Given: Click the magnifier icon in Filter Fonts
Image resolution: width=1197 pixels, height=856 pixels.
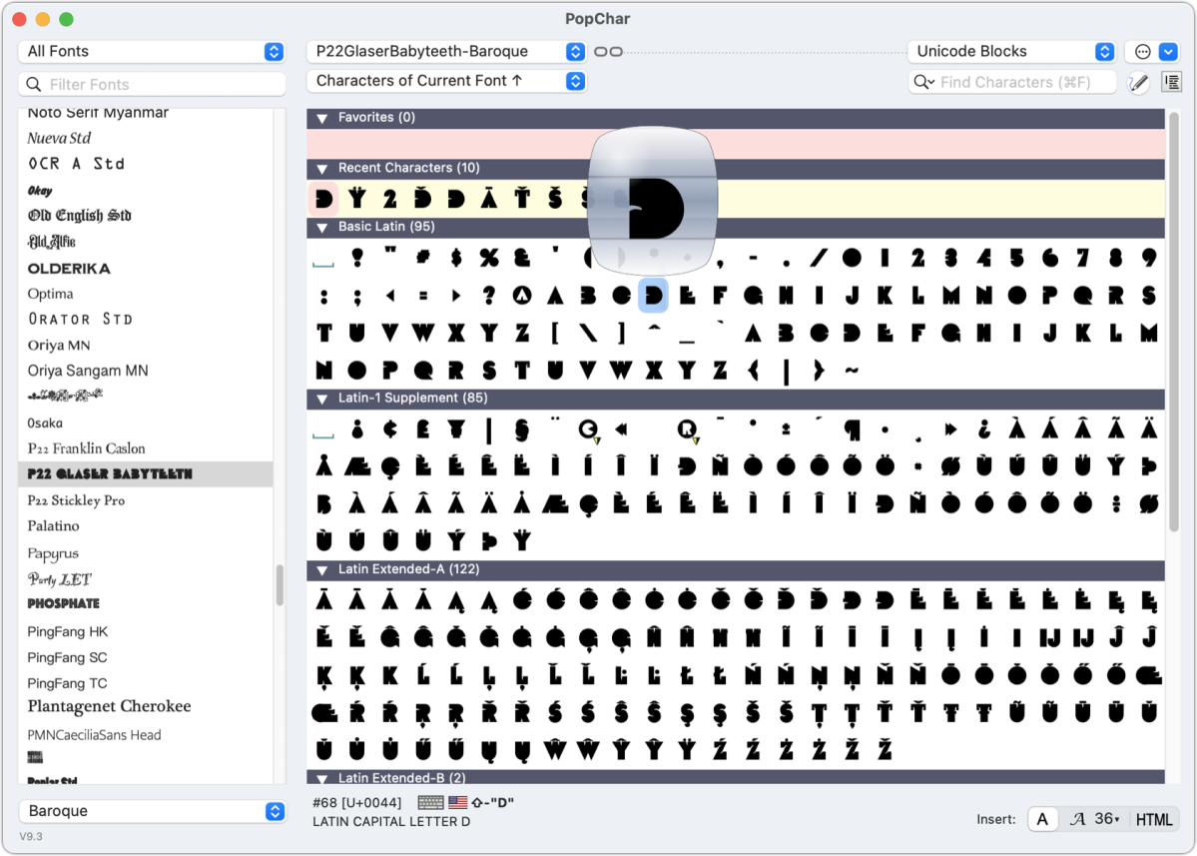Looking at the screenshot, I should click(x=34, y=84).
